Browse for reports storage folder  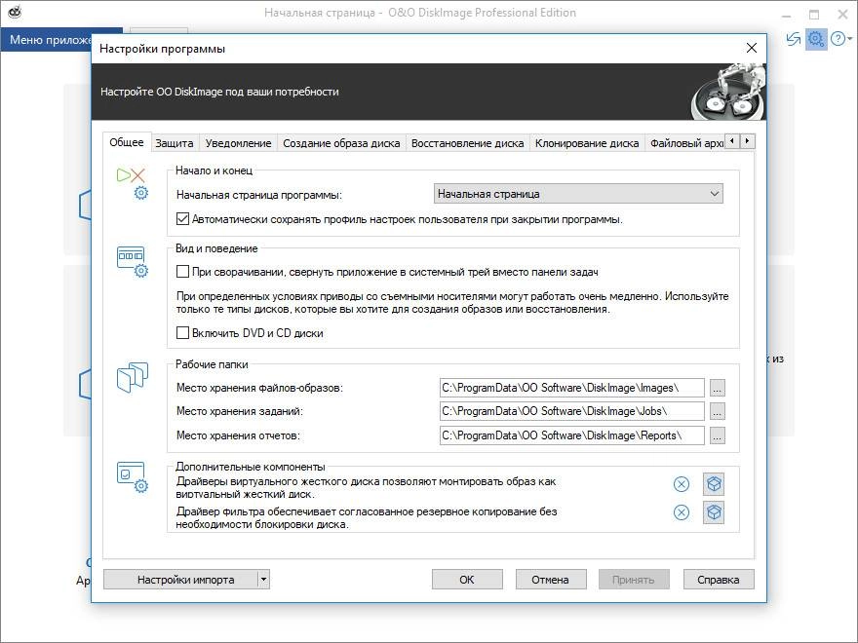(718, 435)
